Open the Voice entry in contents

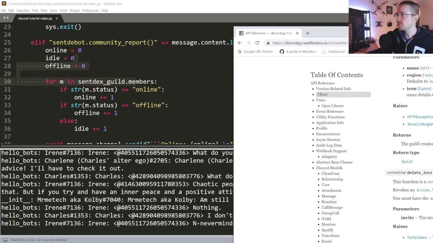[x=321, y=100]
